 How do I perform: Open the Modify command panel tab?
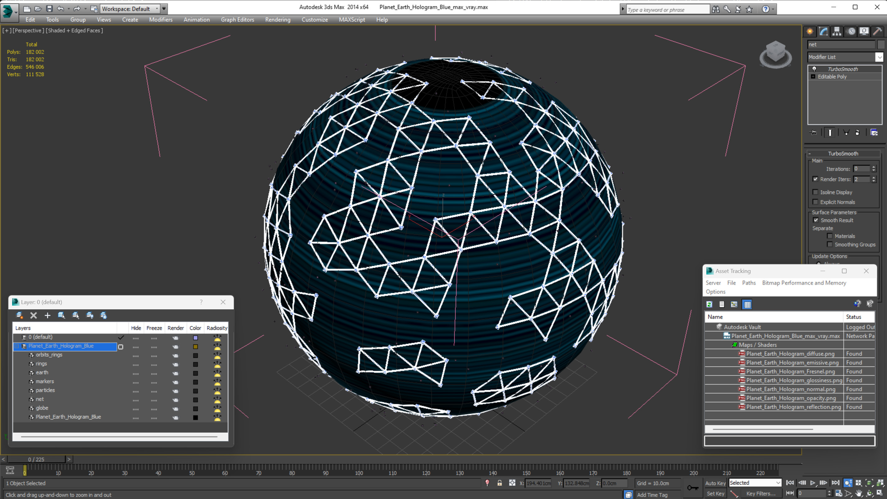pyautogui.click(x=823, y=31)
